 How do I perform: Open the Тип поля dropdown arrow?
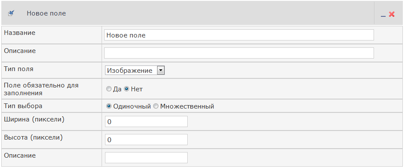tap(161, 70)
